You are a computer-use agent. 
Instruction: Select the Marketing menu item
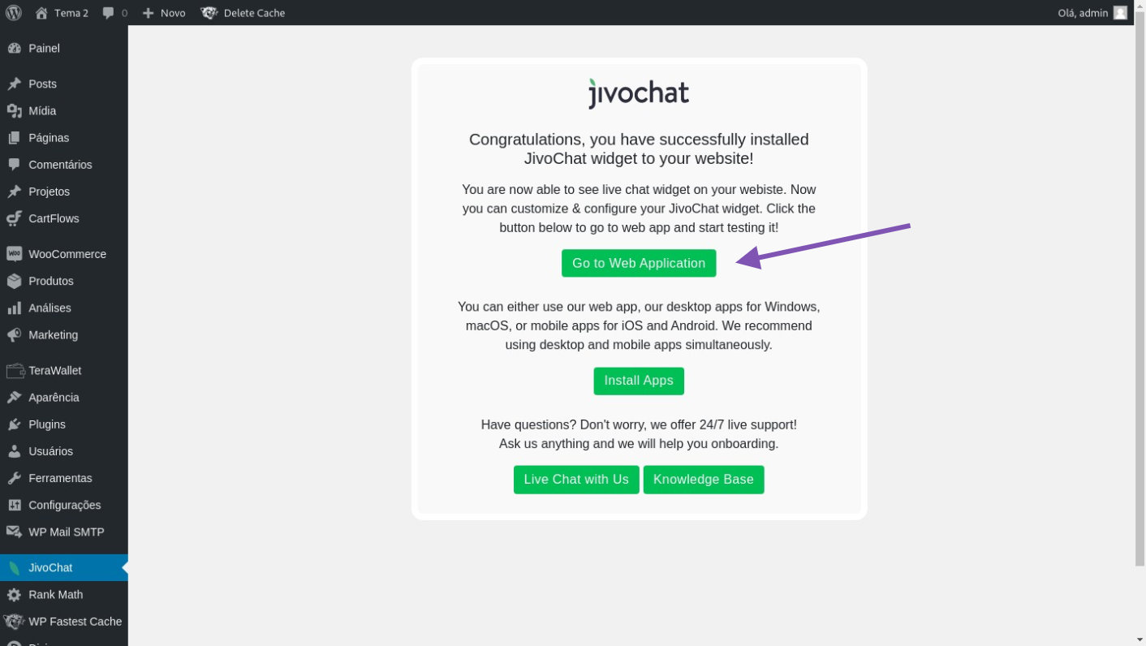click(x=64, y=335)
